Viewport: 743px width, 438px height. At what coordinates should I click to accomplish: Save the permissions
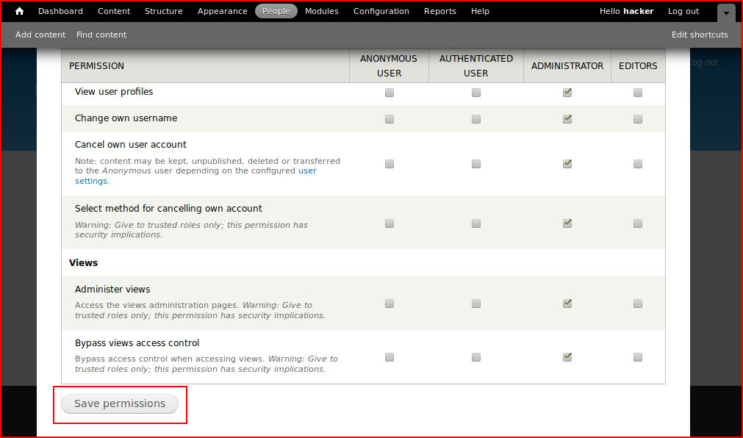pos(120,404)
